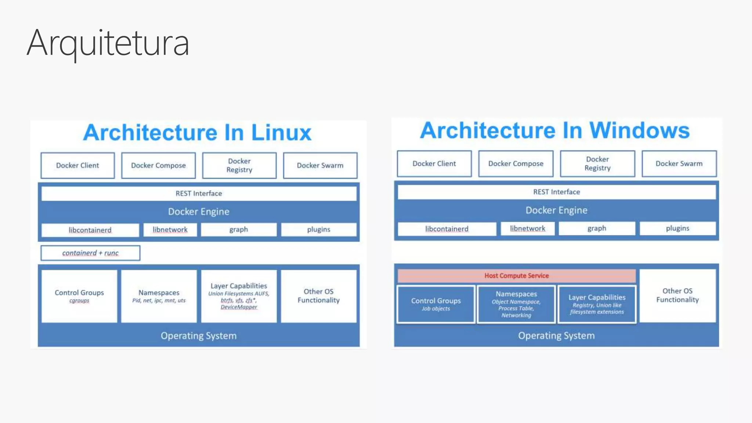Click plugins box in Windows Docker Engine
This screenshot has height=423, width=752.
point(677,228)
